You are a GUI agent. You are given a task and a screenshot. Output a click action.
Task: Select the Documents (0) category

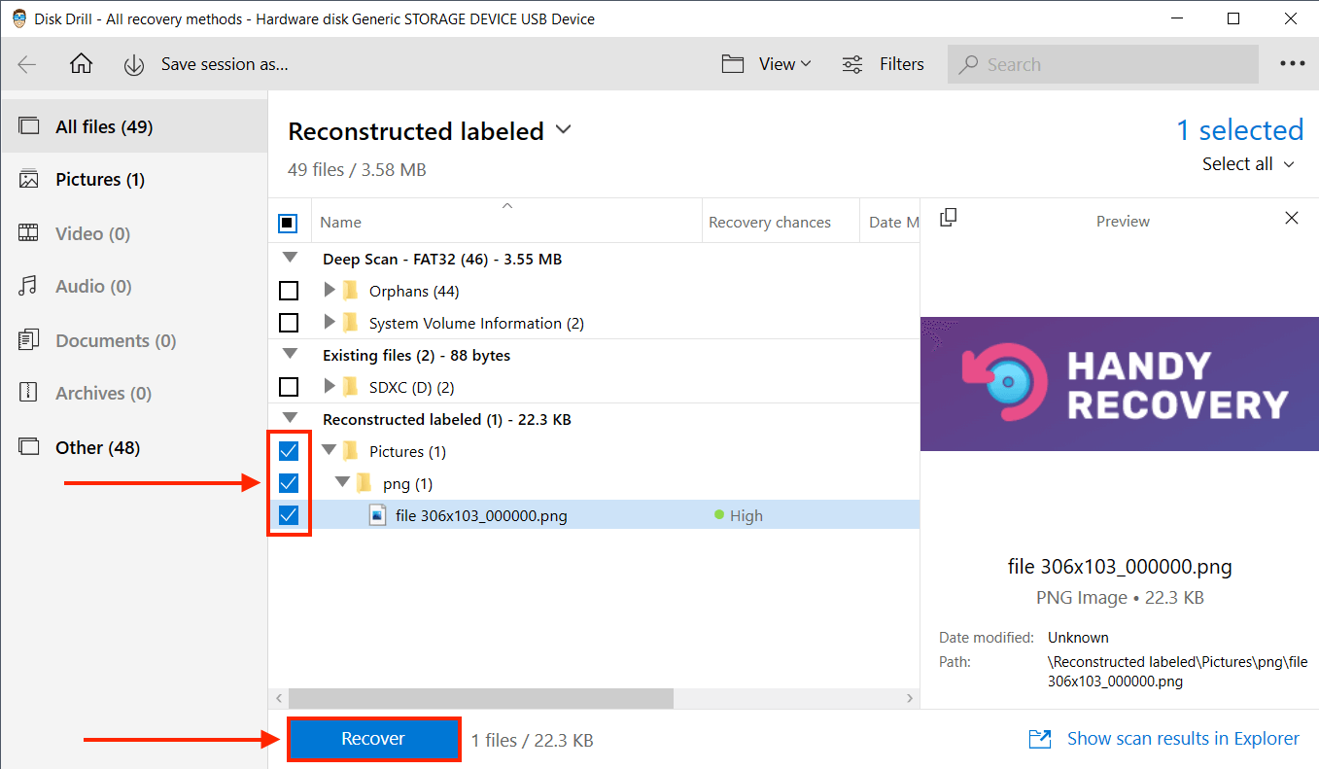134,340
